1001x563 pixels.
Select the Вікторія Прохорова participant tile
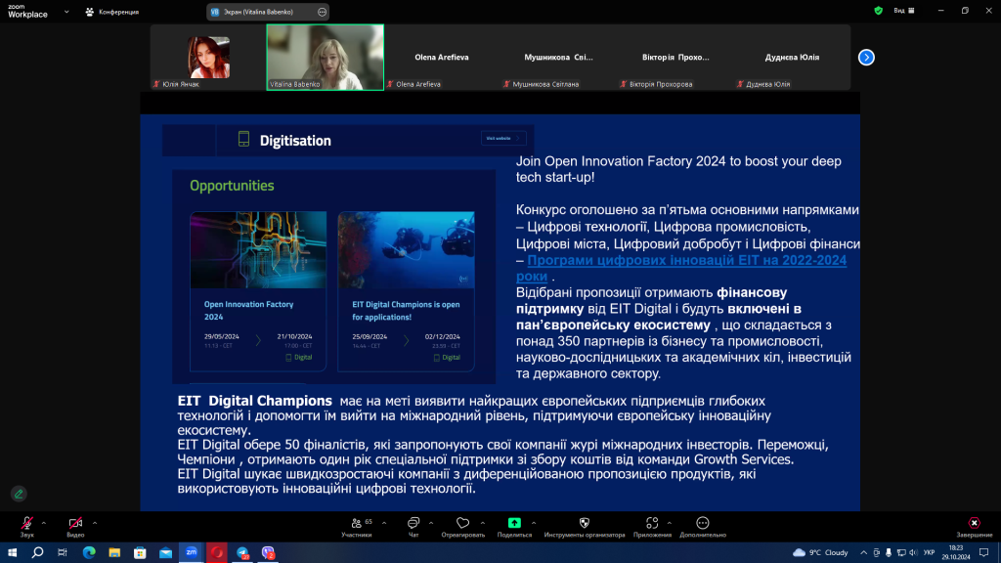[675, 58]
